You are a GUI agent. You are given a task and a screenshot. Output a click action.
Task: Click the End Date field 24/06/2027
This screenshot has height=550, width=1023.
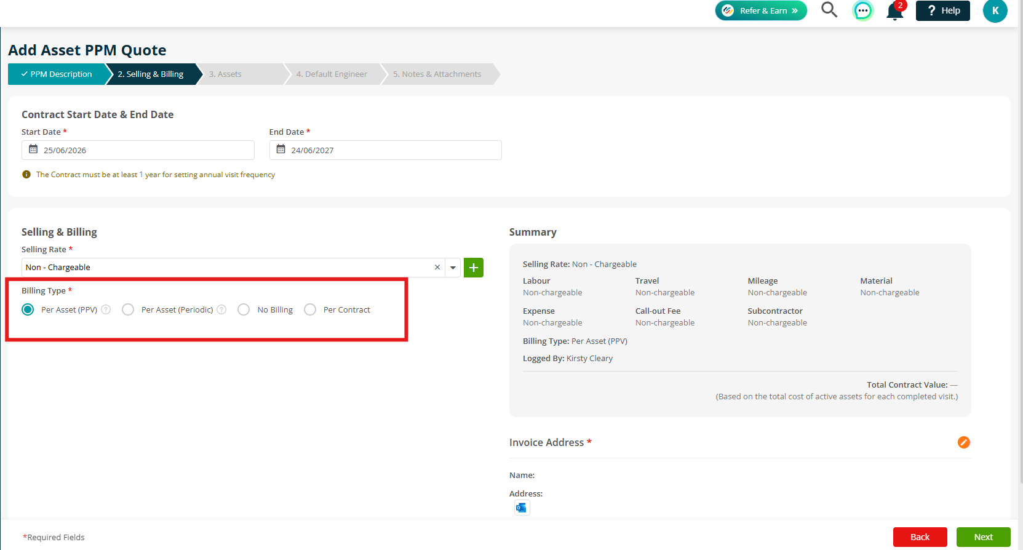pos(385,150)
